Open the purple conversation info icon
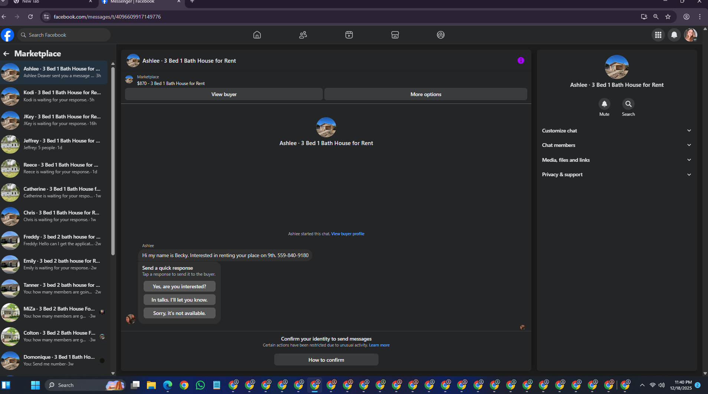This screenshot has height=394, width=708. (x=521, y=60)
